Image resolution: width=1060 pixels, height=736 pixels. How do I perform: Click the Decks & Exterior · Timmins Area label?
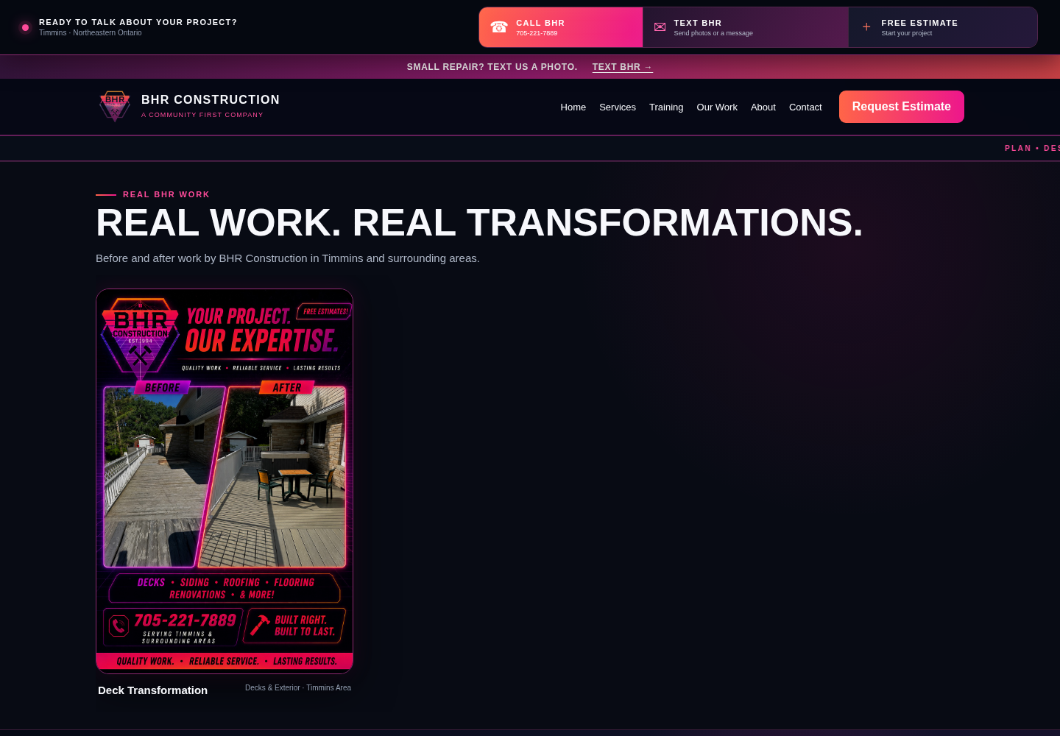point(298,687)
